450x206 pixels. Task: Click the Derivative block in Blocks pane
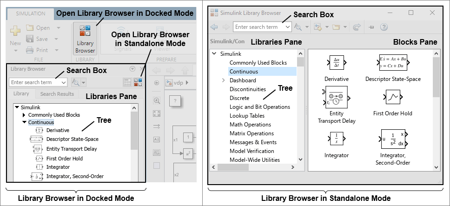click(x=337, y=63)
